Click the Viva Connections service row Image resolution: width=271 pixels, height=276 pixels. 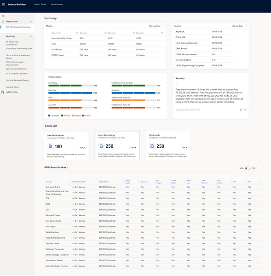coord(152,221)
